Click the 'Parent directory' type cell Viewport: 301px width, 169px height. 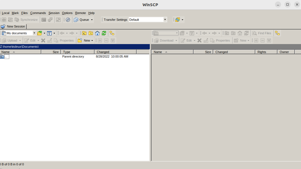[x=73, y=56]
